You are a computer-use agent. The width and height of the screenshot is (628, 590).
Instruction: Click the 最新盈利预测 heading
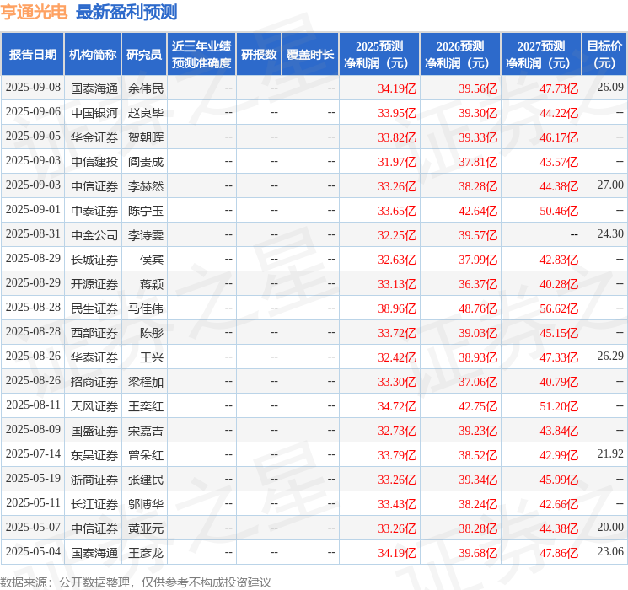(126, 12)
